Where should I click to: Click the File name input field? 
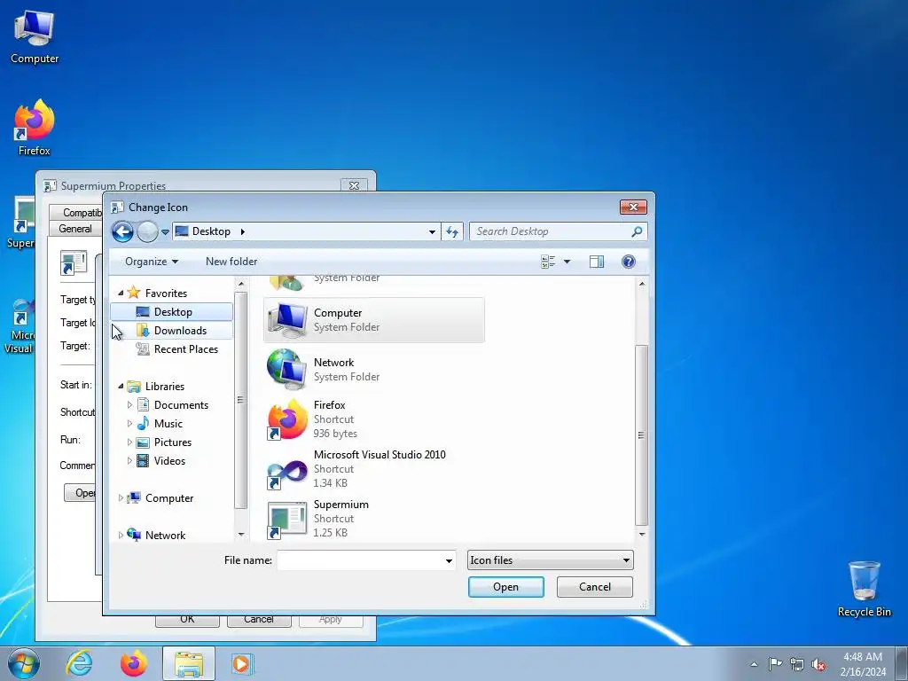coord(360,560)
